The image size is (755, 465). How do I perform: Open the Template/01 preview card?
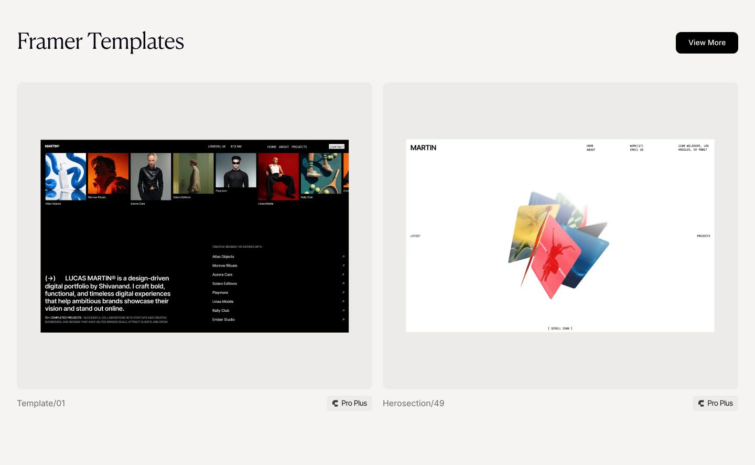point(195,236)
